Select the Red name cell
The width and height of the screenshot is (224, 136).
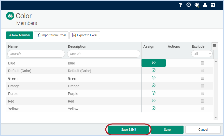point(36,101)
